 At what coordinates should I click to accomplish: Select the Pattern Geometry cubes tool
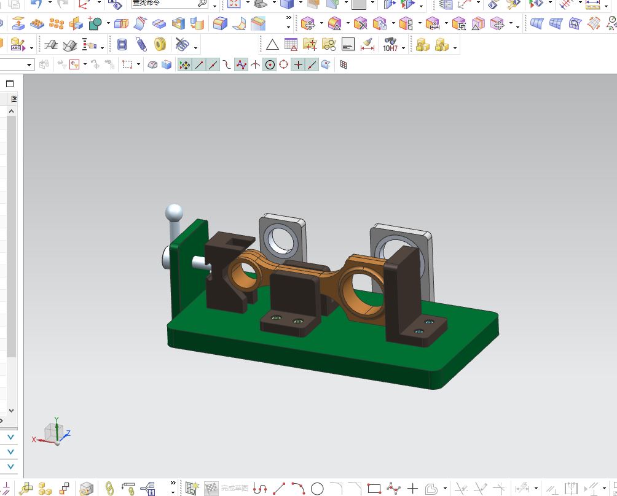57,24
